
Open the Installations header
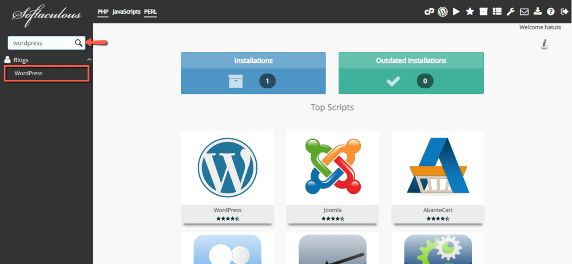click(253, 60)
